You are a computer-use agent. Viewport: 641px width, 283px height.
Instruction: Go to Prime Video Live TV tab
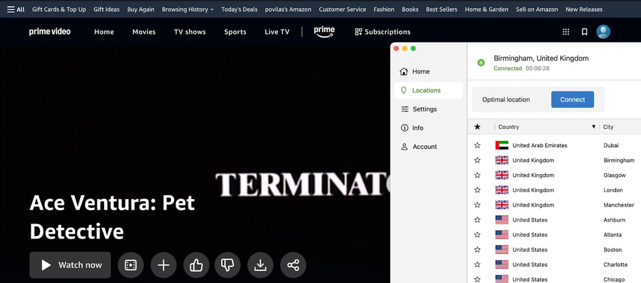[x=277, y=32]
